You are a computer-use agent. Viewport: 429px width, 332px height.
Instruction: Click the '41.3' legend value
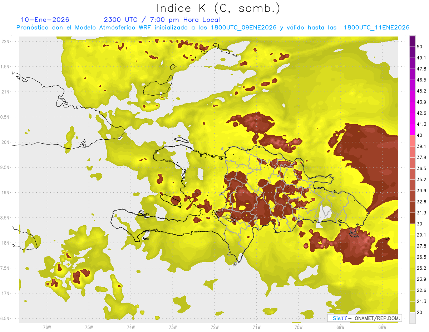421,124
